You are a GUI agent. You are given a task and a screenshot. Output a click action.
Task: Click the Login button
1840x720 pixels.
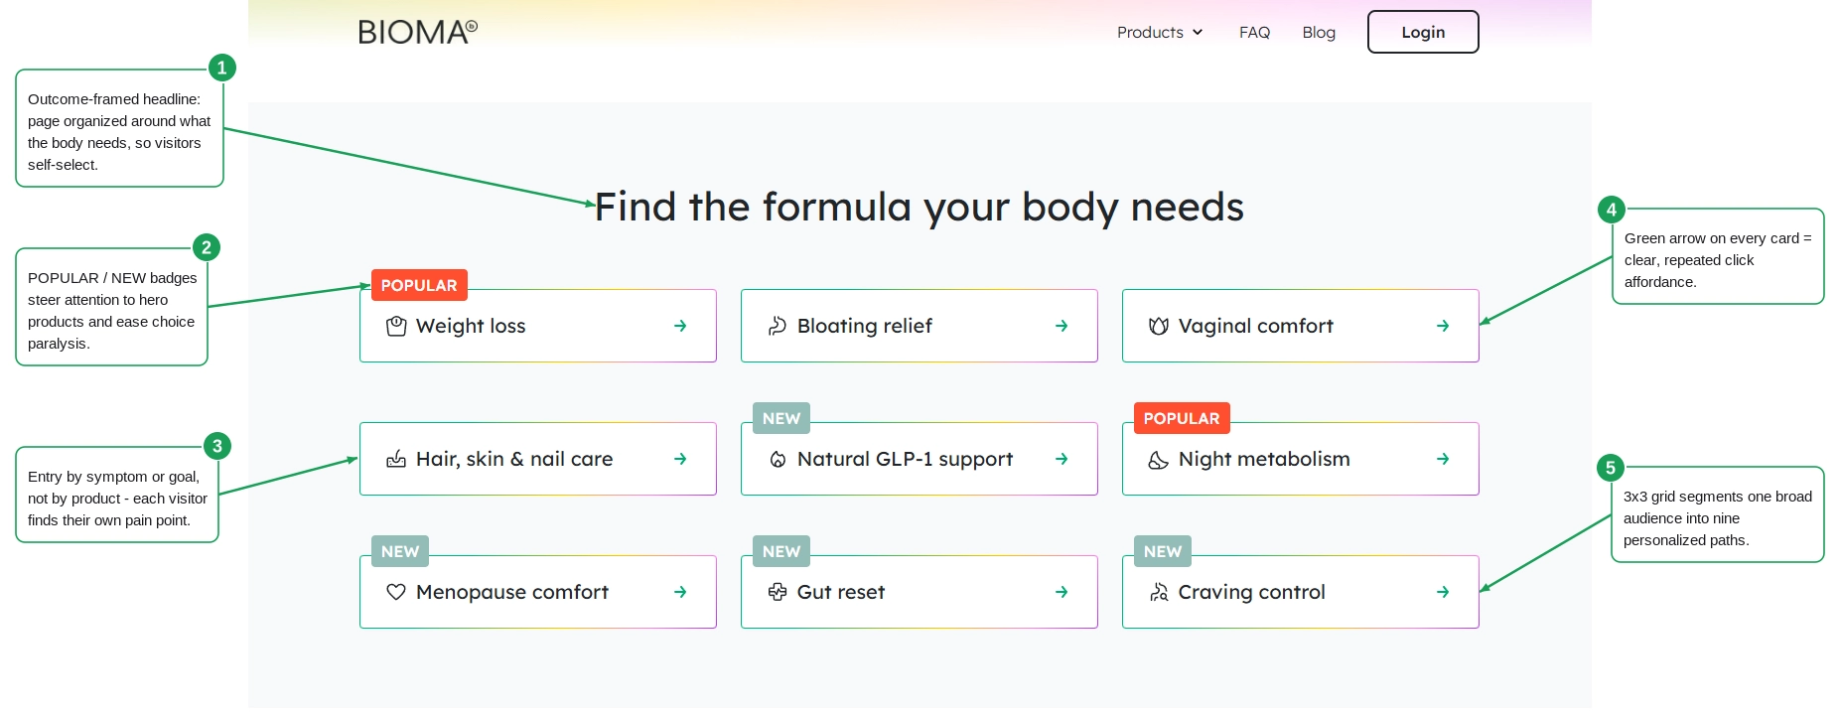tap(1423, 32)
